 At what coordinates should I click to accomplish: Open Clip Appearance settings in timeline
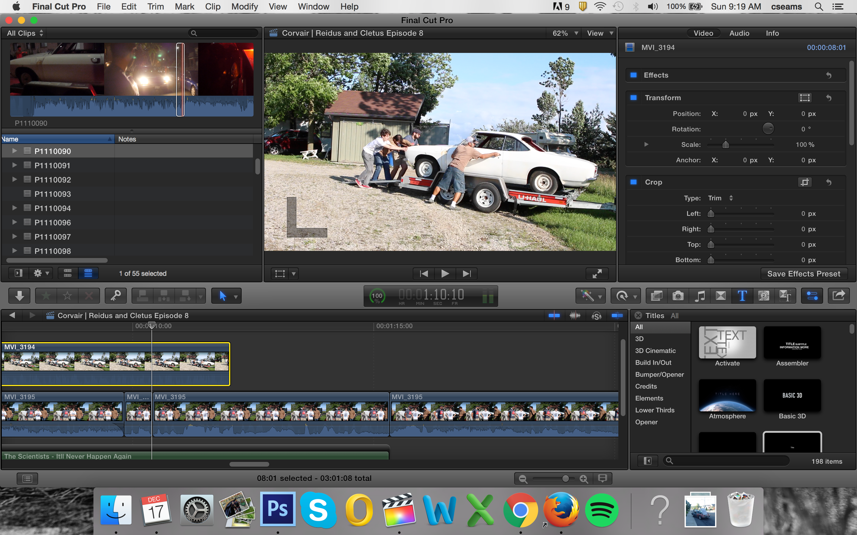tap(602, 479)
